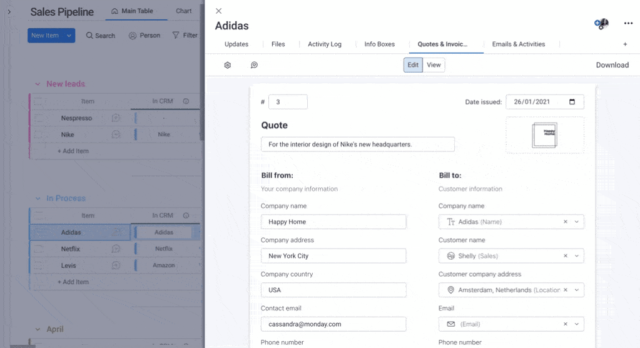Screen dimensions: 640x348
Task: Open conversation icon for Nespresso
Action: (116, 118)
